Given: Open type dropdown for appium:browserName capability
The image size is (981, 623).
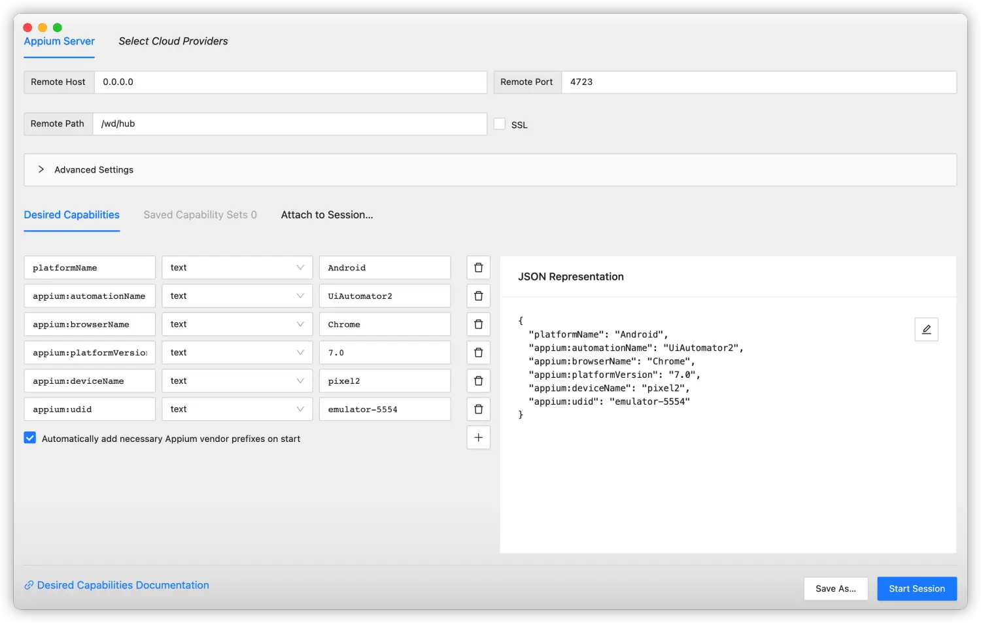Looking at the screenshot, I should tap(237, 324).
